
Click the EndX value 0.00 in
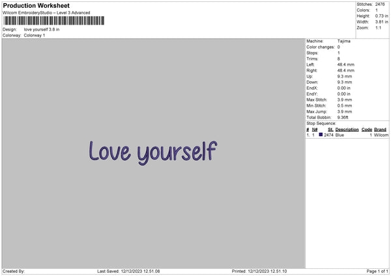[x=344, y=88]
